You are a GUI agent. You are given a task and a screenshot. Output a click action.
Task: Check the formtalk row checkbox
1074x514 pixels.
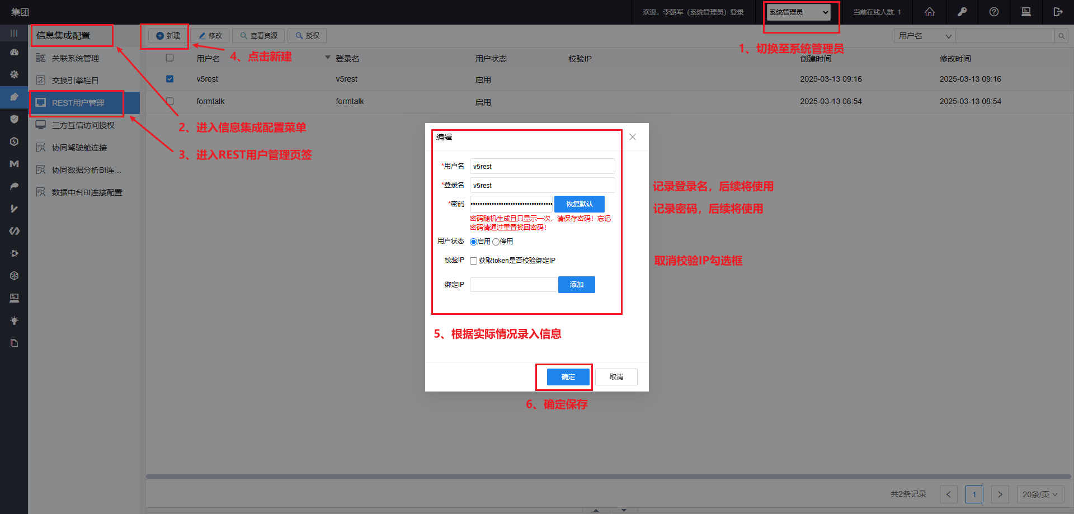169,101
